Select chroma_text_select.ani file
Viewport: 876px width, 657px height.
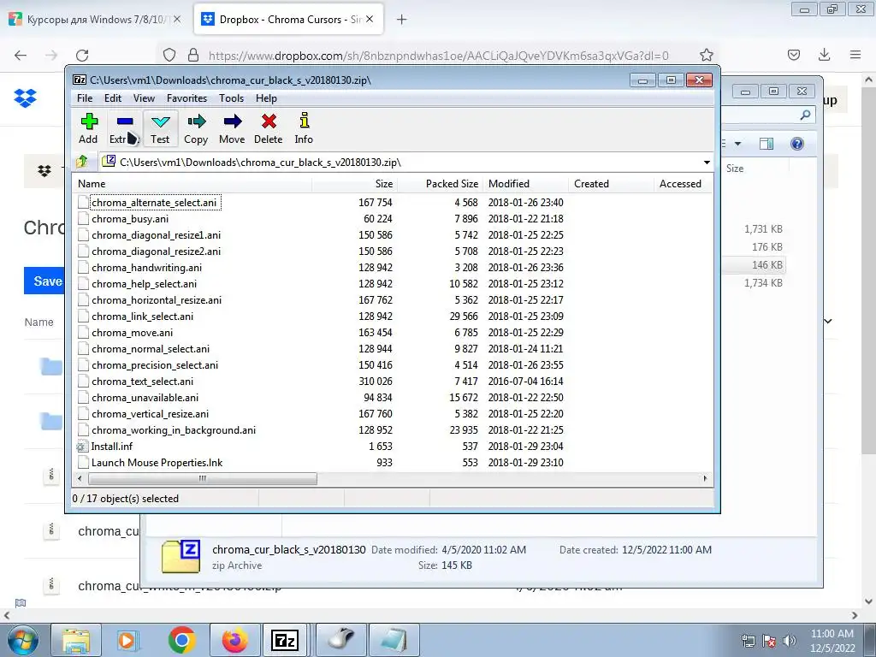143,381
